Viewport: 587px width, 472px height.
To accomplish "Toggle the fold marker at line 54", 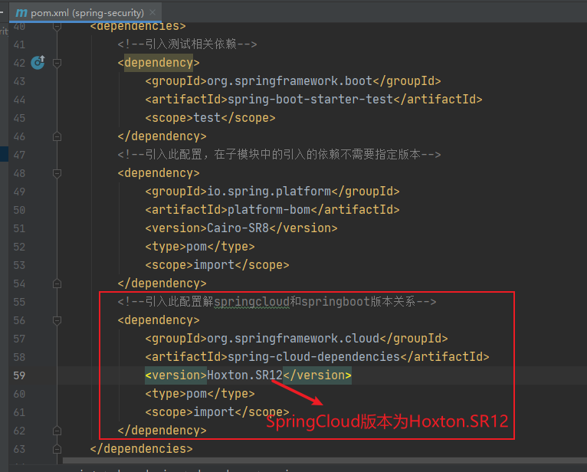I will (x=57, y=284).
